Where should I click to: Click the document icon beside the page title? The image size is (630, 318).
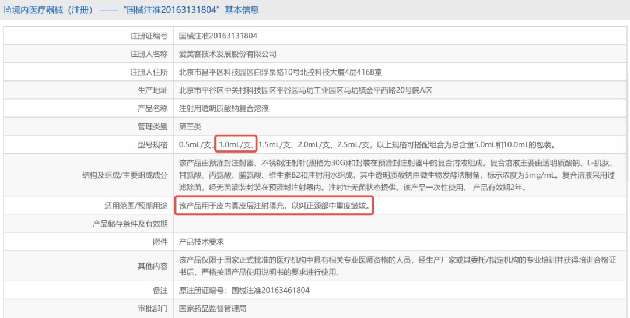pyautogui.click(x=7, y=10)
